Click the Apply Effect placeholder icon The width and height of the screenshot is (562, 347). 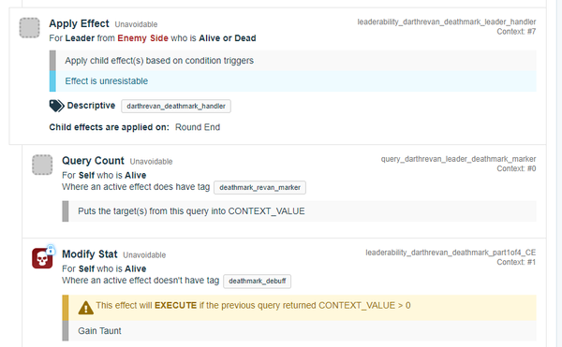pyautogui.click(x=29, y=28)
